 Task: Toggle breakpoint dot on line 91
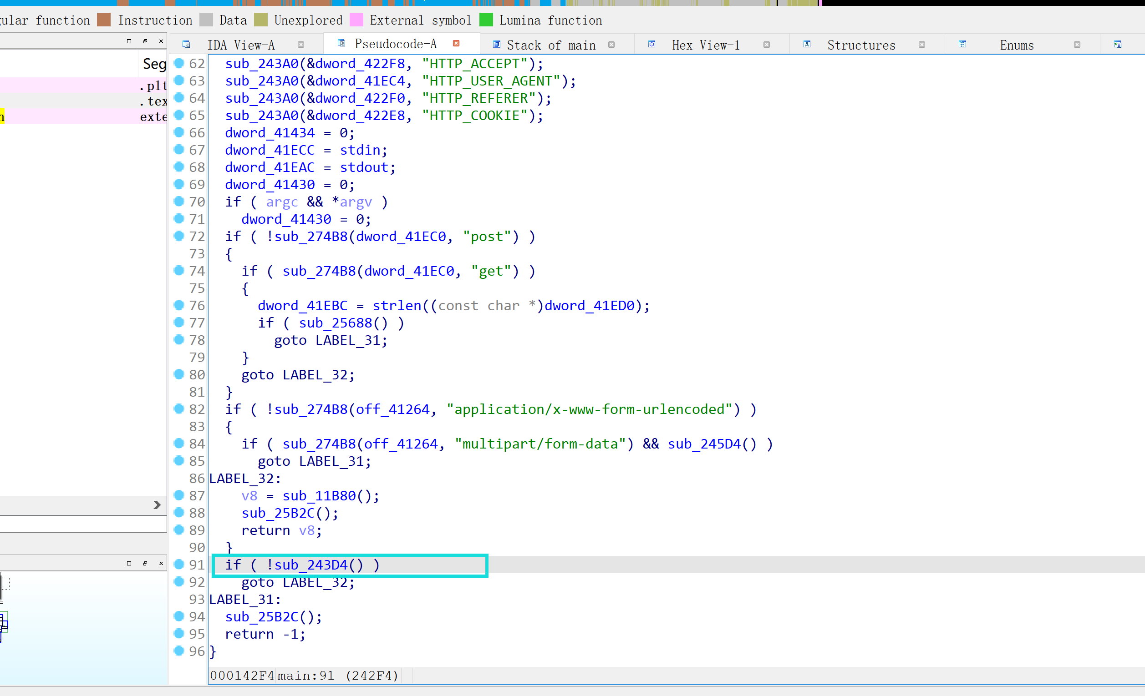coord(179,564)
